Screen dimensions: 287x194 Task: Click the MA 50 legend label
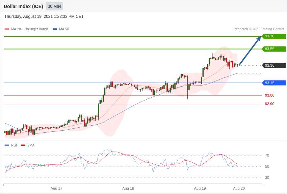pos(64,29)
